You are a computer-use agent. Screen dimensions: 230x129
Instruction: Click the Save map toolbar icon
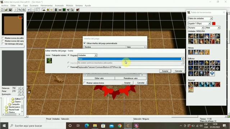click(10, 10)
